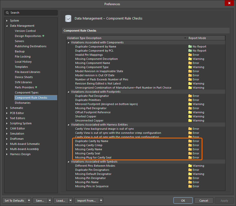Click the Error folder icon for Invalid Pin Mappings

(190, 55)
